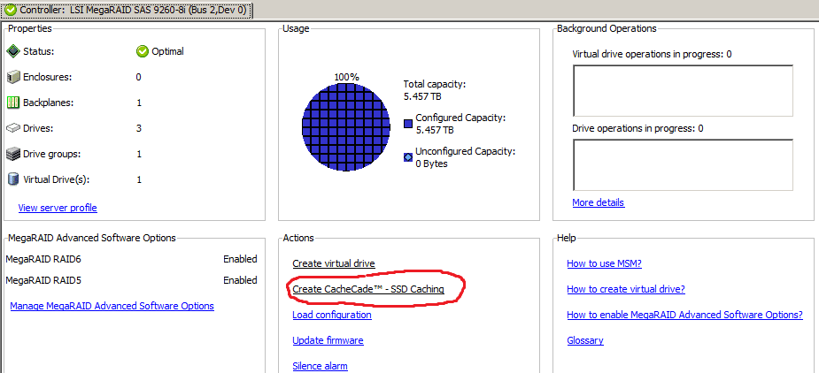Click the Virtual drive operations list box
This screenshot has height=373, width=819.
point(684,91)
